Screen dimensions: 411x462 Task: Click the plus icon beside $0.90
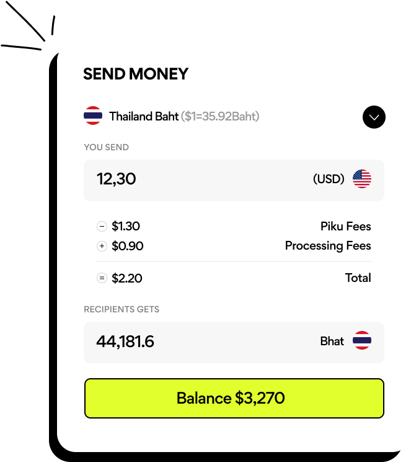click(x=102, y=247)
